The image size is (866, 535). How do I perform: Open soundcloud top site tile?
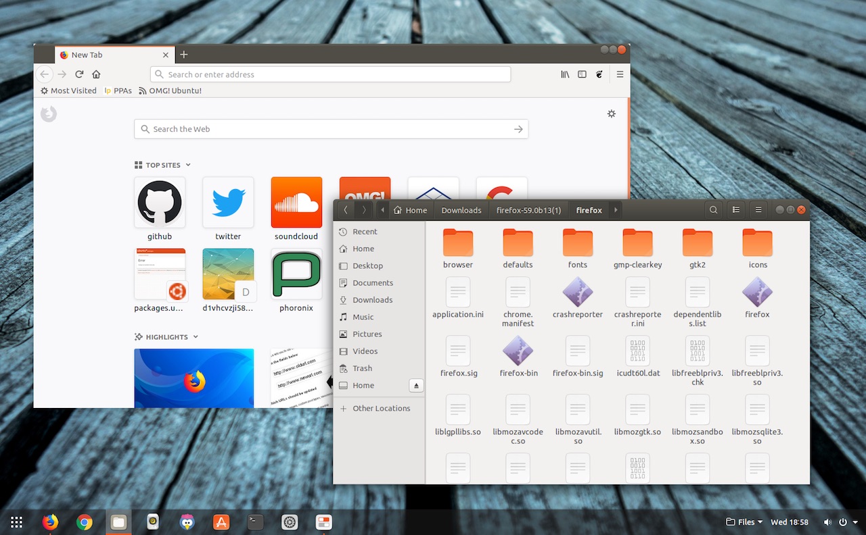[x=296, y=209]
